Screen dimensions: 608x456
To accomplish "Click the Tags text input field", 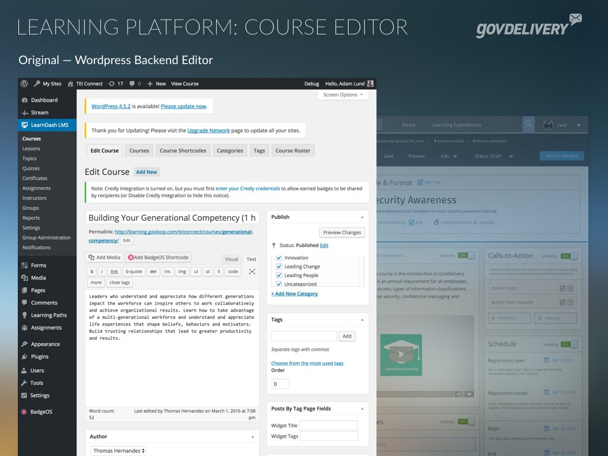I will 304,336.
